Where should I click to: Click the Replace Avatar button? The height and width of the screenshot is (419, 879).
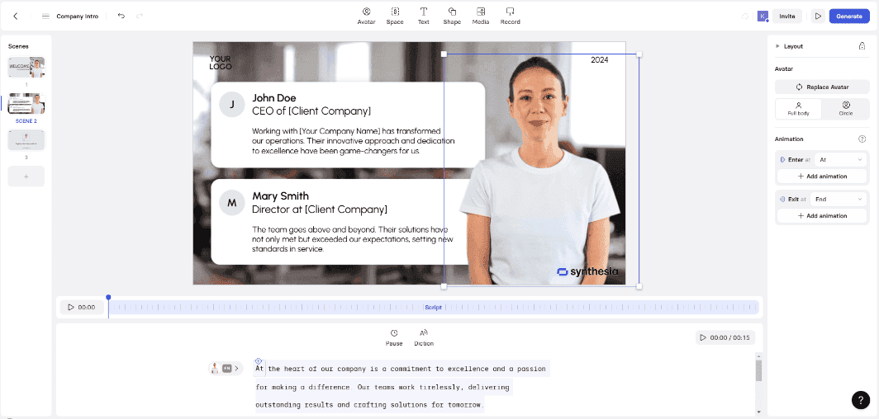click(x=822, y=87)
